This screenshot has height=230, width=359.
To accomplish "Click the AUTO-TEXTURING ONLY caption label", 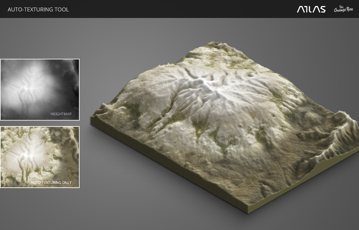I will (x=51, y=182).
